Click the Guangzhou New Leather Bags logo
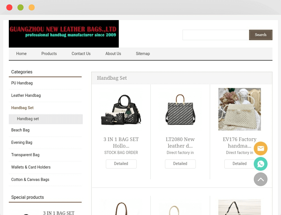Image resolution: width=281 pixels, height=215 pixels. coord(64,34)
